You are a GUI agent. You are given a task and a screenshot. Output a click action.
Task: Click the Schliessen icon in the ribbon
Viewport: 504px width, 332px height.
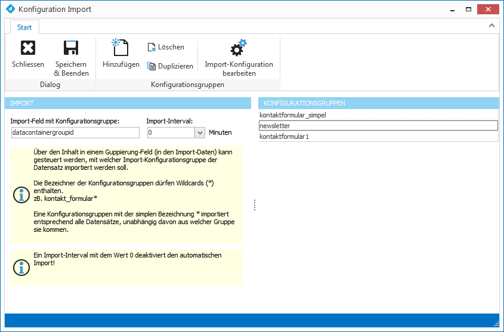[27, 48]
